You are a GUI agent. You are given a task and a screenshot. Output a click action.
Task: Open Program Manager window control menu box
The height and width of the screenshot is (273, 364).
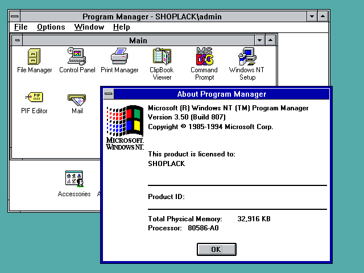pyautogui.click(x=15, y=16)
